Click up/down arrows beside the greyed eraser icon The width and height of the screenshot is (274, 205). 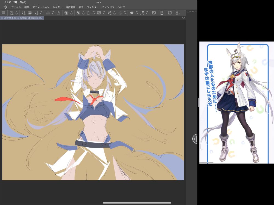coord(125,13)
